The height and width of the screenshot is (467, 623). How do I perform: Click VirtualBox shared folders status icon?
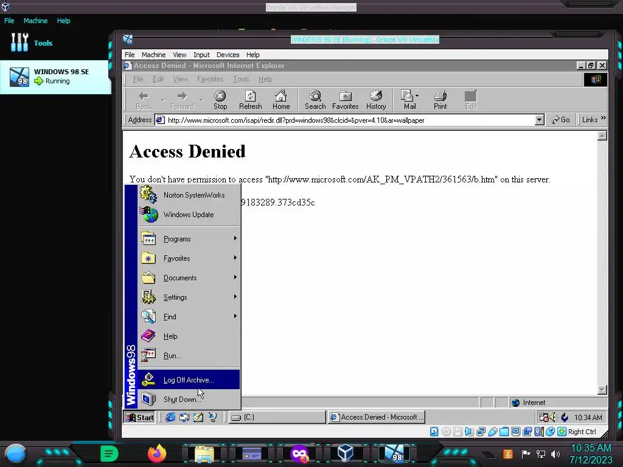pos(504,432)
